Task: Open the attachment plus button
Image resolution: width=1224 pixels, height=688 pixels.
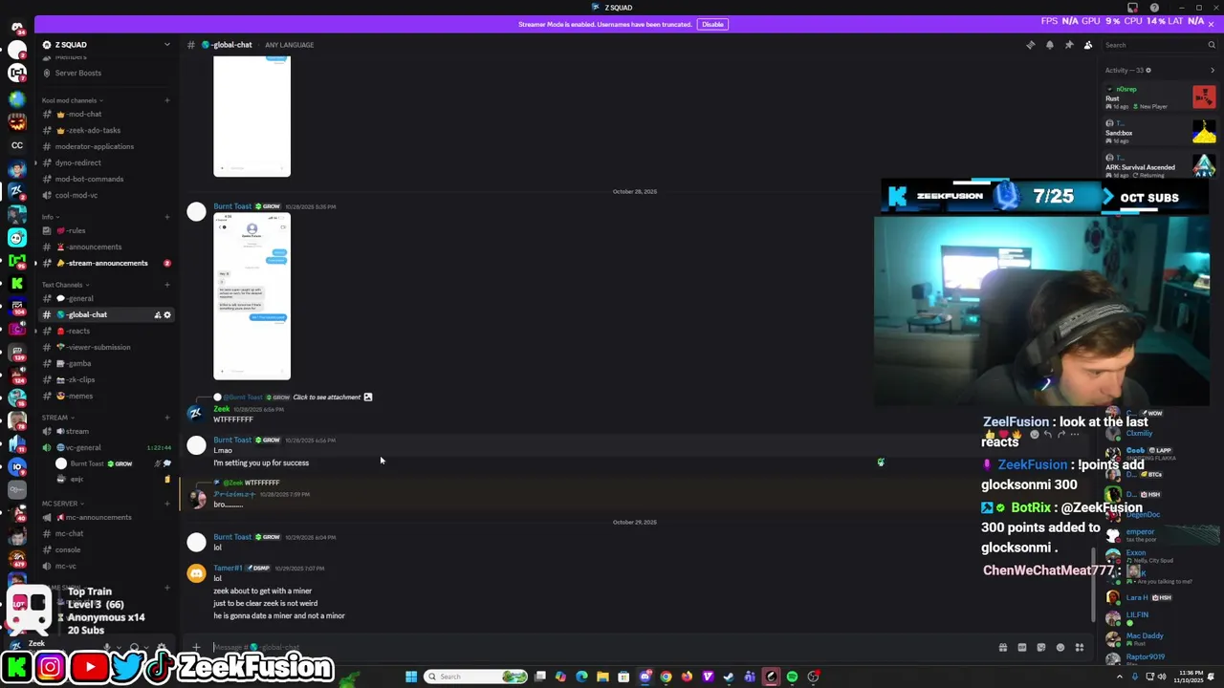Action: tap(196, 647)
